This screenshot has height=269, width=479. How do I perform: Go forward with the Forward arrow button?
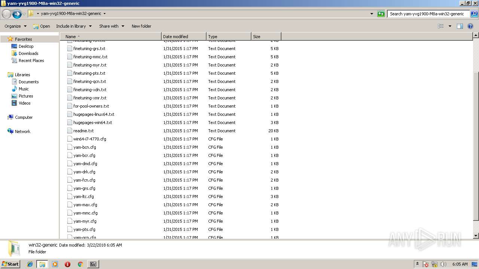point(17,14)
